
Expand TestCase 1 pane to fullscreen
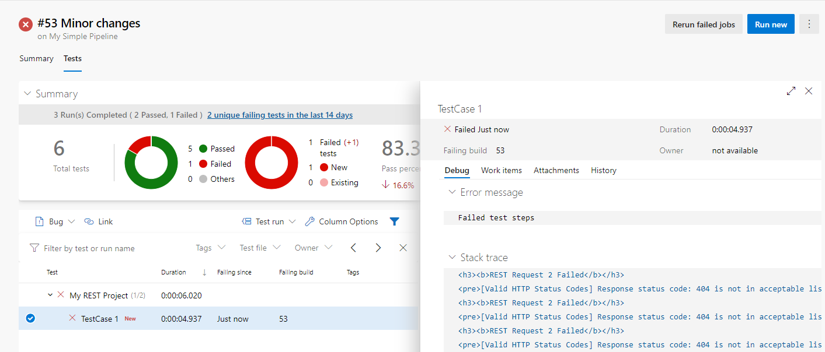click(x=791, y=91)
